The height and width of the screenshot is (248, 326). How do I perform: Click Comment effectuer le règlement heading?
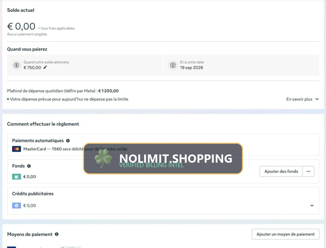coord(43,124)
